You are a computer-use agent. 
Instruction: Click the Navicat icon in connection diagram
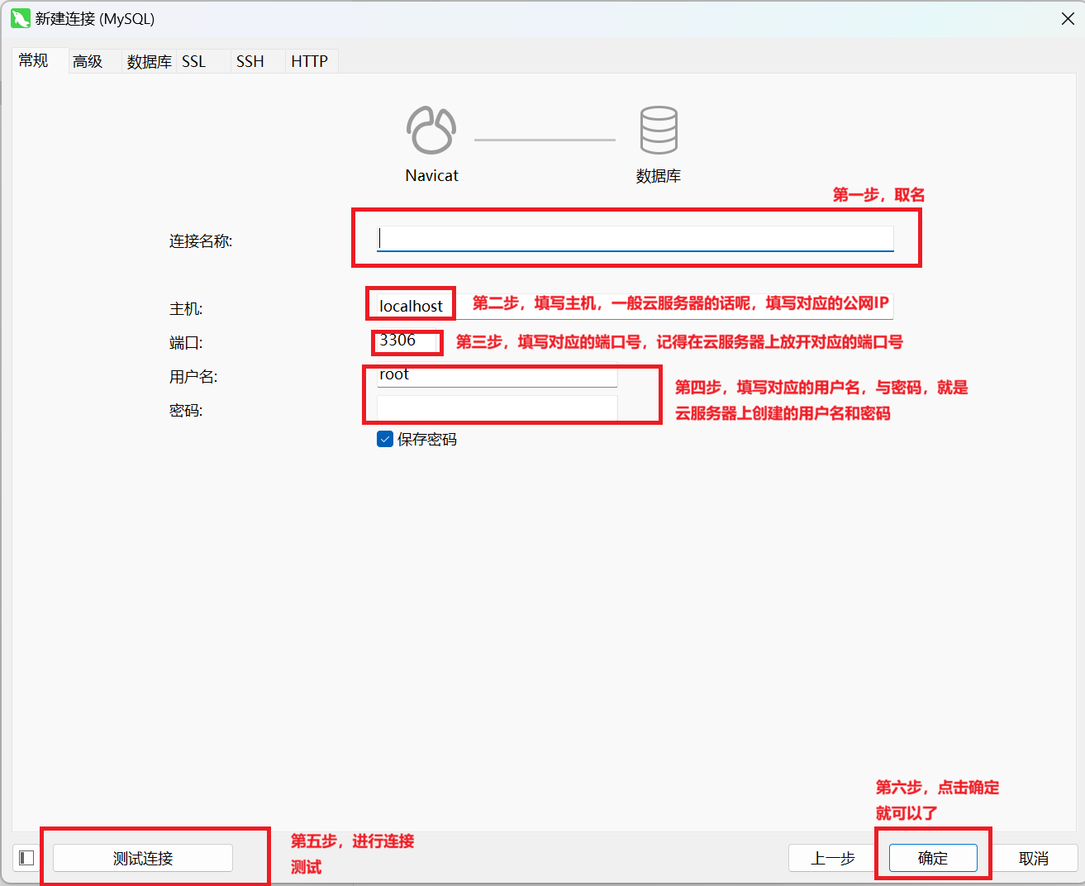pos(431,131)
